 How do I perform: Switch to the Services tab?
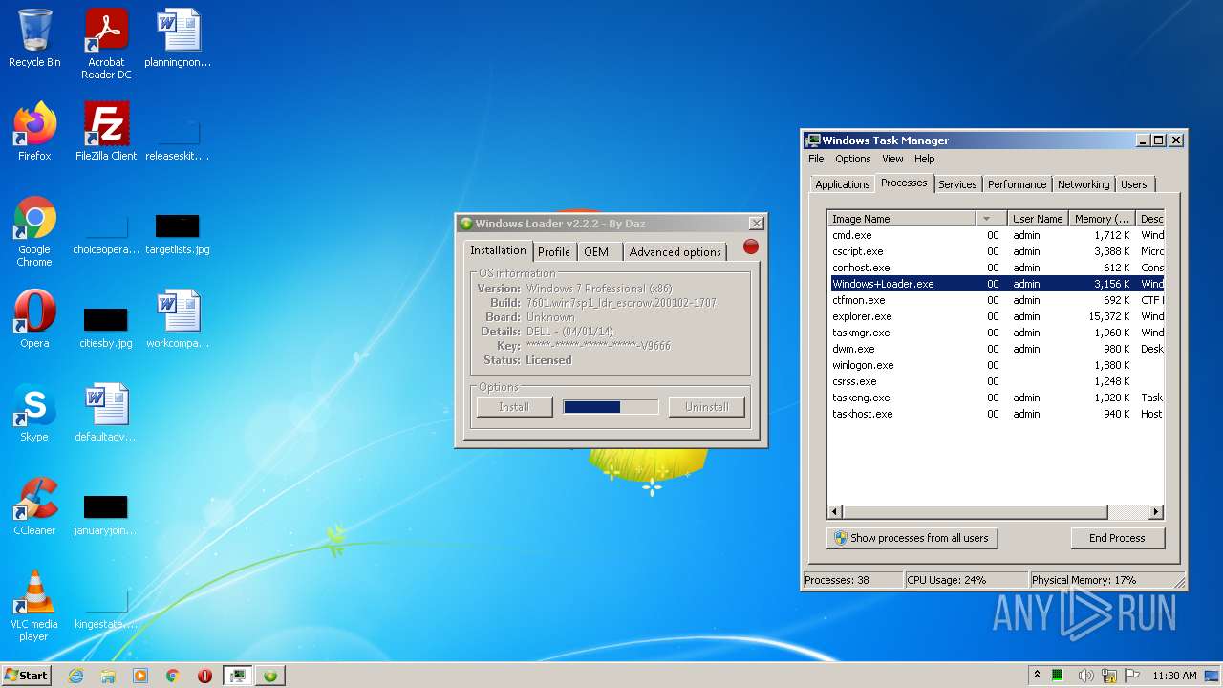(956, 184)
